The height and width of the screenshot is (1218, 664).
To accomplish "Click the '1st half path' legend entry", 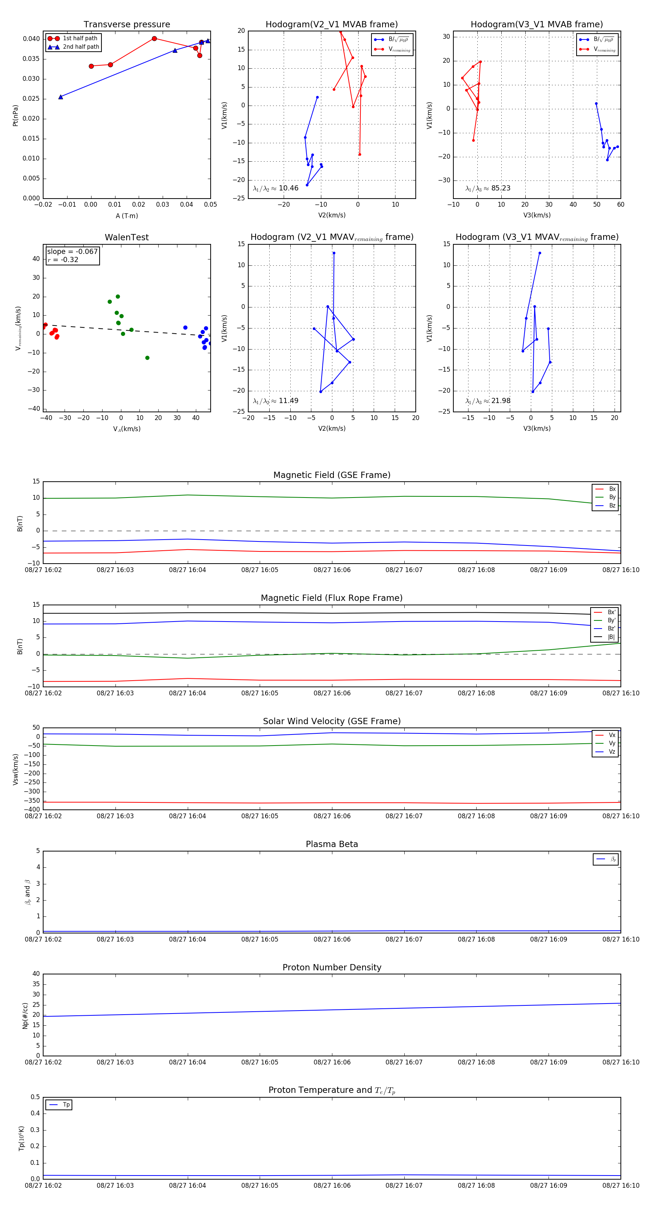I will point(73,38).
